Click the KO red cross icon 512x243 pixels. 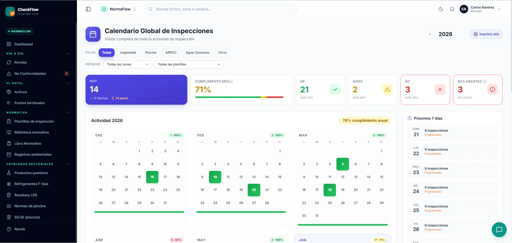[x=440, y=89]
